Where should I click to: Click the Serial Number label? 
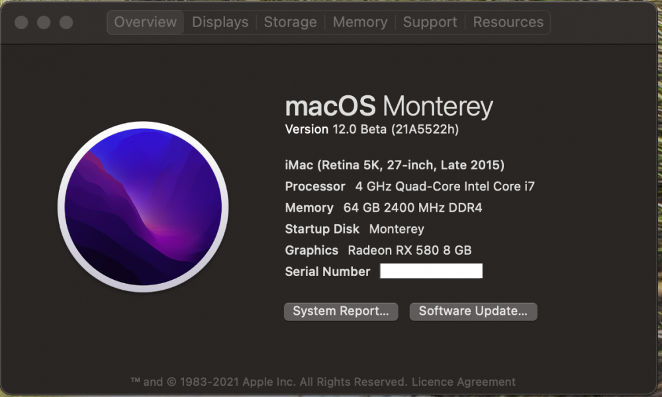pos(327,271)
